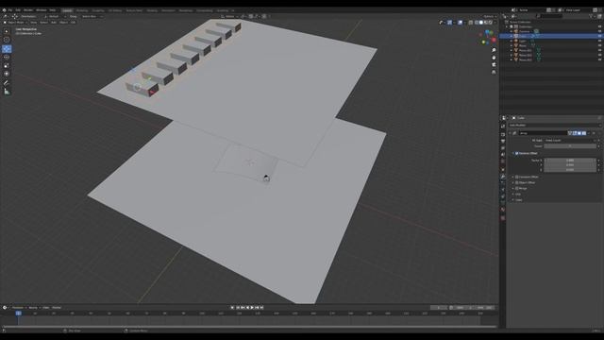Enable the Constant Offset checkbox
The width and height of the screenshot is (604, 340).
517,177
